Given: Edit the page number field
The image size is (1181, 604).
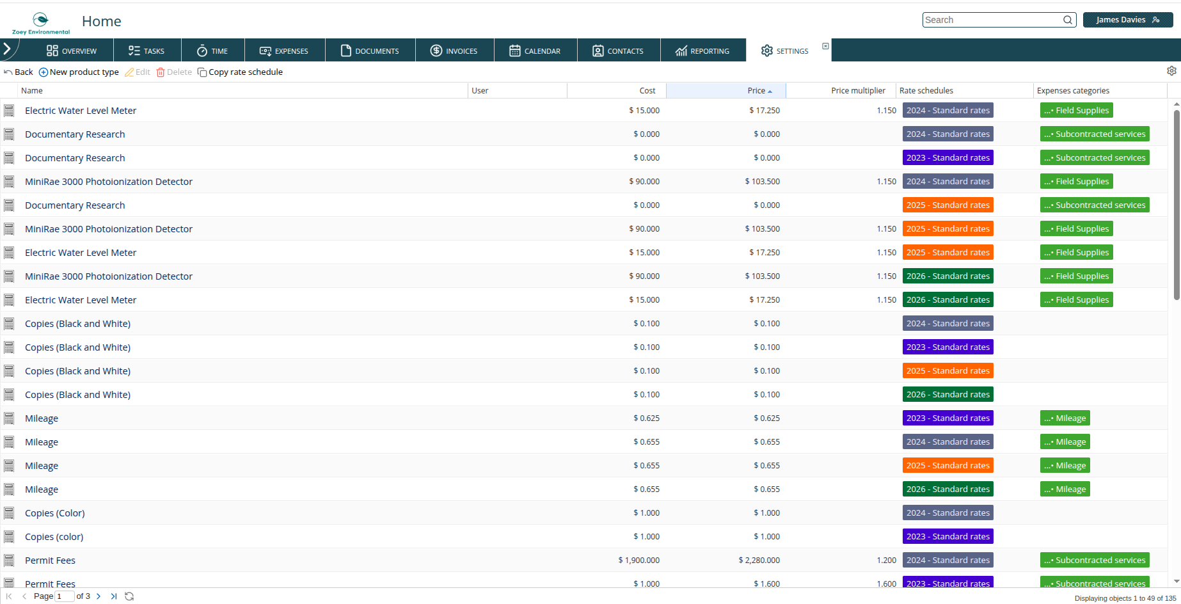Looking at the screenshot, I should [x=65, y=596].
